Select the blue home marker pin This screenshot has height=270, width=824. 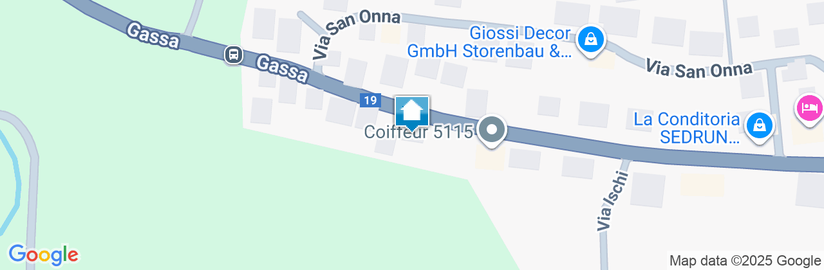pyautogui.click(x=411, y=114)
